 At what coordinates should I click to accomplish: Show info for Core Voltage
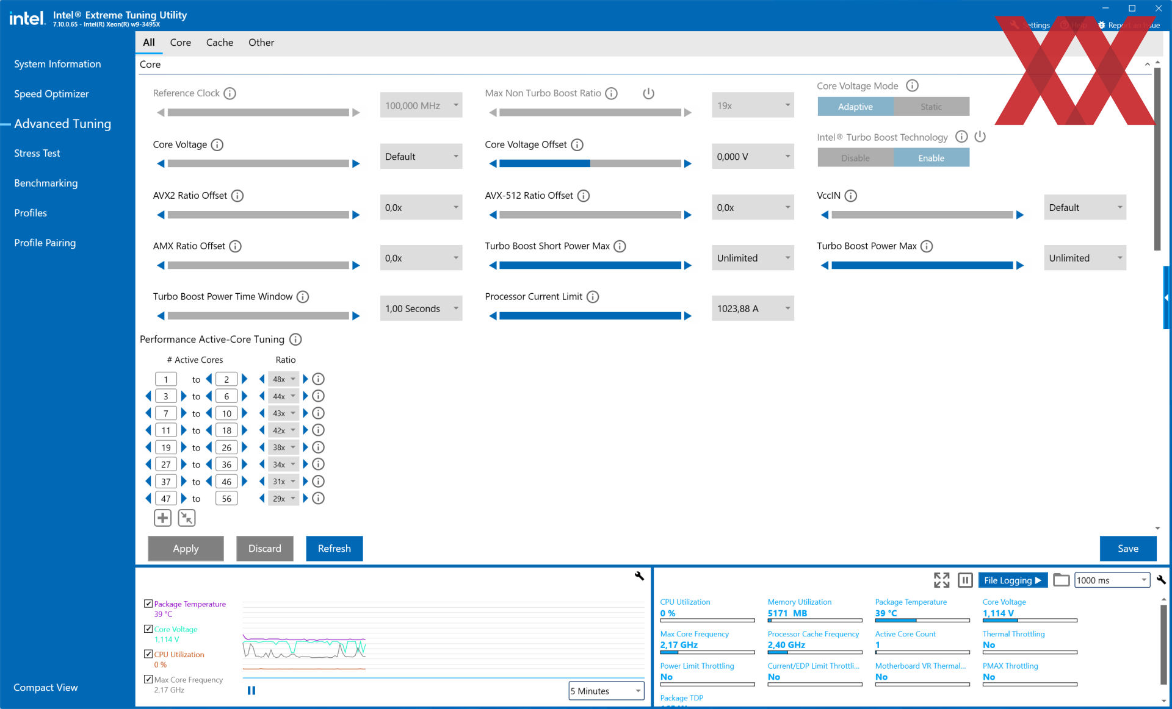(x=217, y=144)
